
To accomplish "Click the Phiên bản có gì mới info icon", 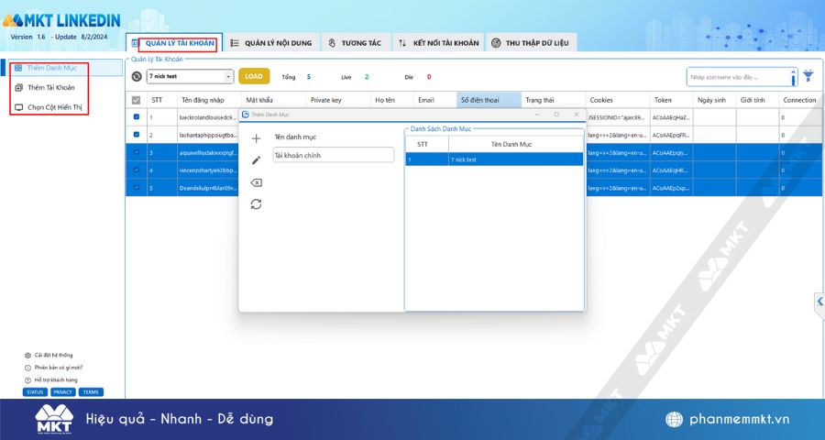I will (27, 368).
